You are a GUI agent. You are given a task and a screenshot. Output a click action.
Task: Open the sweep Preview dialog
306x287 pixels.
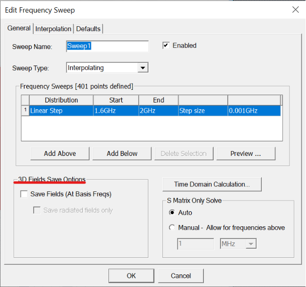(x=246, y=153)
